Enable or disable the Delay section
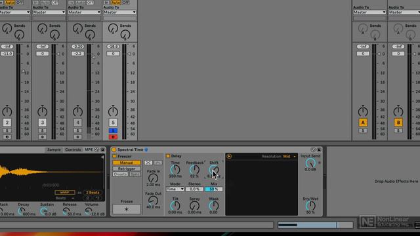 coord(168,156)
